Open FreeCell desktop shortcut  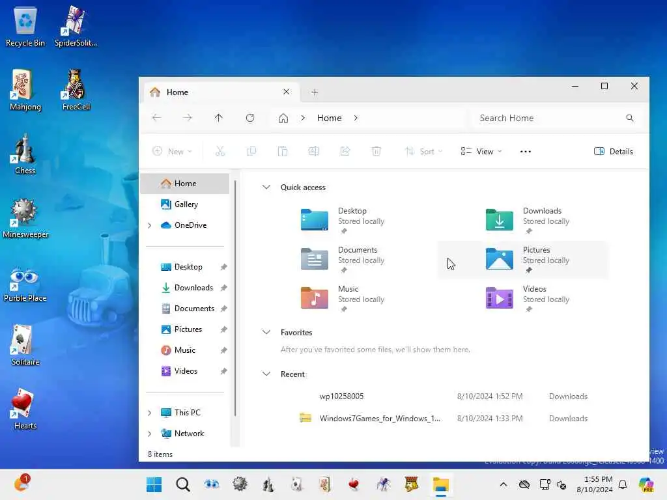76,90
